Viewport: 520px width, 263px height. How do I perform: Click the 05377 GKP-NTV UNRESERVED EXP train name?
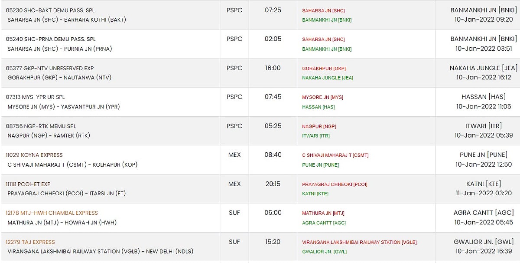(50, 68)
